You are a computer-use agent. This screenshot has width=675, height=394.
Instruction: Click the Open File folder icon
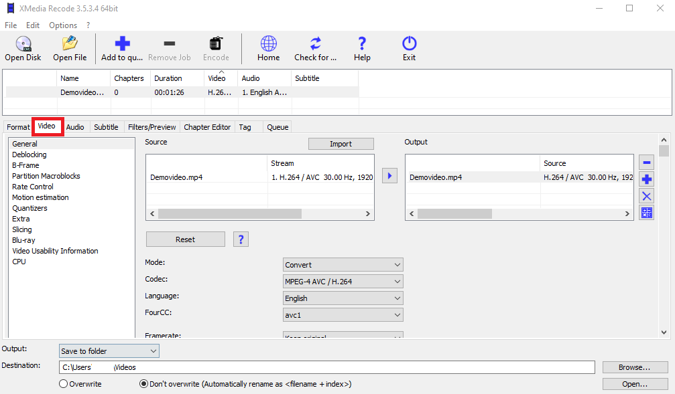(70, 44)
